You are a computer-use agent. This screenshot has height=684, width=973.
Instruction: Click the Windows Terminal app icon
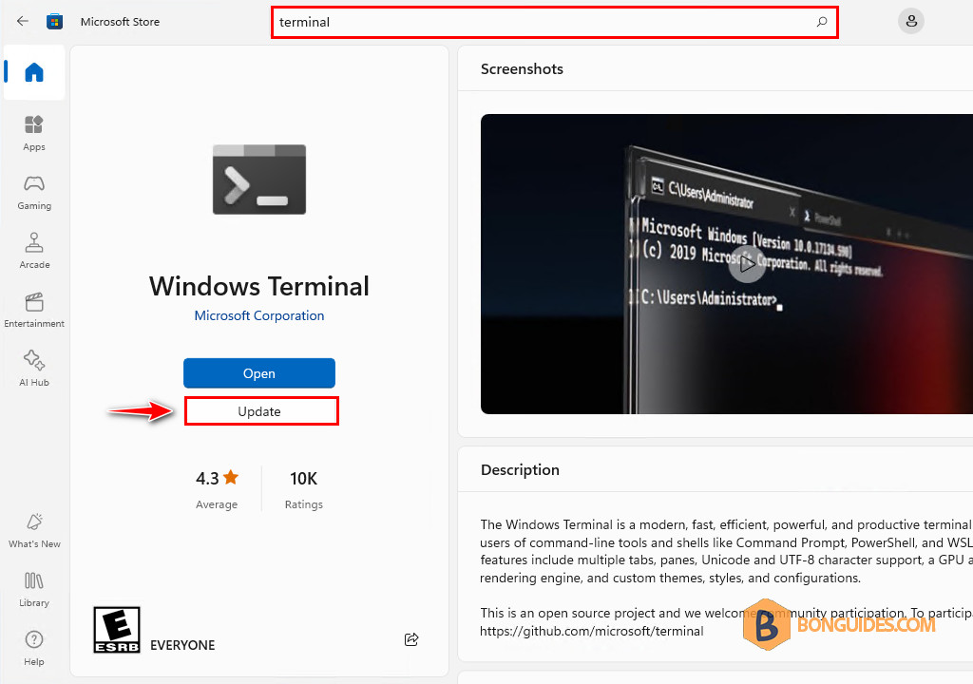[259, 180]
